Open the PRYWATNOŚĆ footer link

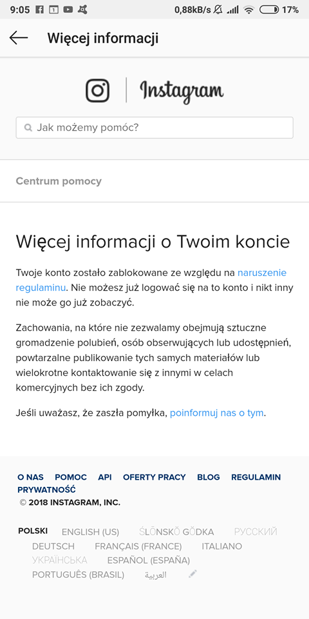click(x=46, y=490)
